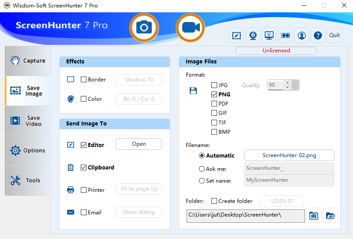
Task: Click the floppy disk save icon
Action: (x=193, y=91)
